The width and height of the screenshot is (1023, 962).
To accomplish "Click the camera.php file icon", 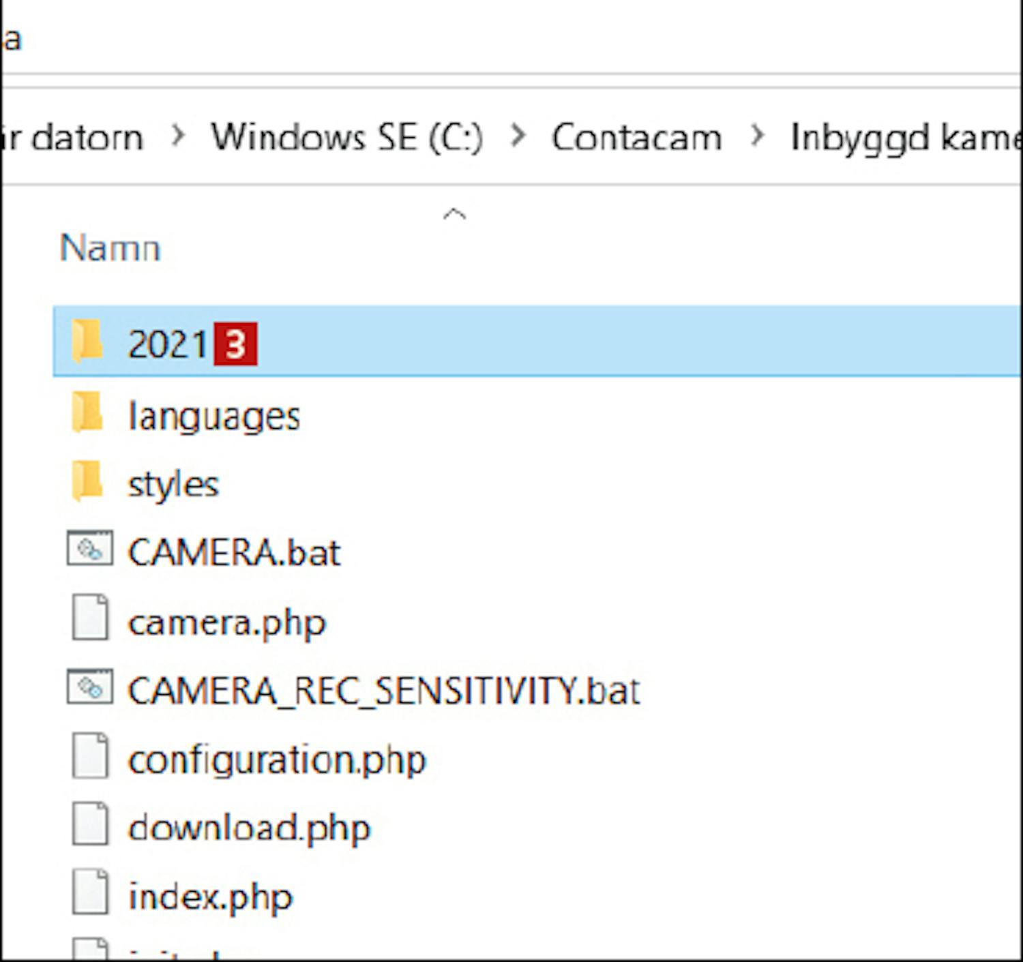I will coord(90,618).
